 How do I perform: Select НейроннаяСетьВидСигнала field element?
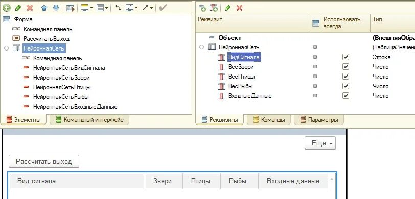69,68
